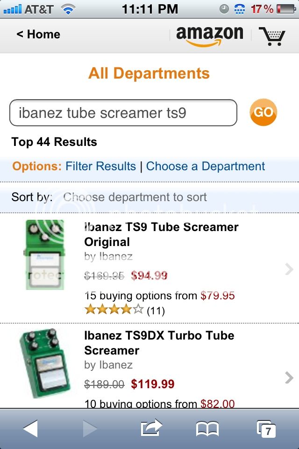Return to Home page
This screenshot has height=449, width=299.
[x=38, y=34]
